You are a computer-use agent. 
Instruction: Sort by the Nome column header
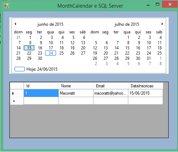[x=76, y=86]
